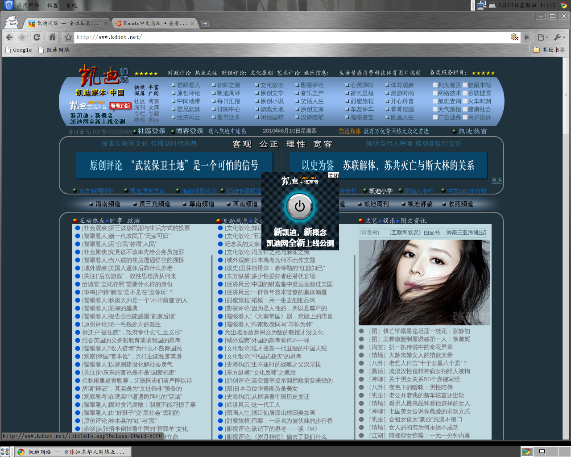The width and height of the screenshot is (571, 457).
Task: Open the 長三角频道 channel tab
Action: [x=154, y=204]
